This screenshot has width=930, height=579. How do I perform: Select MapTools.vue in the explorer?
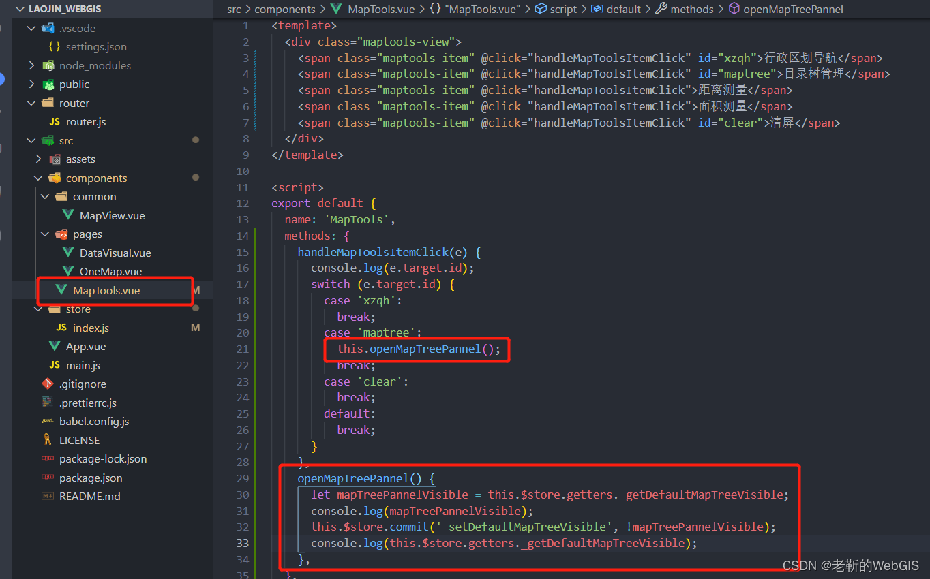click(x=106, y=290)
